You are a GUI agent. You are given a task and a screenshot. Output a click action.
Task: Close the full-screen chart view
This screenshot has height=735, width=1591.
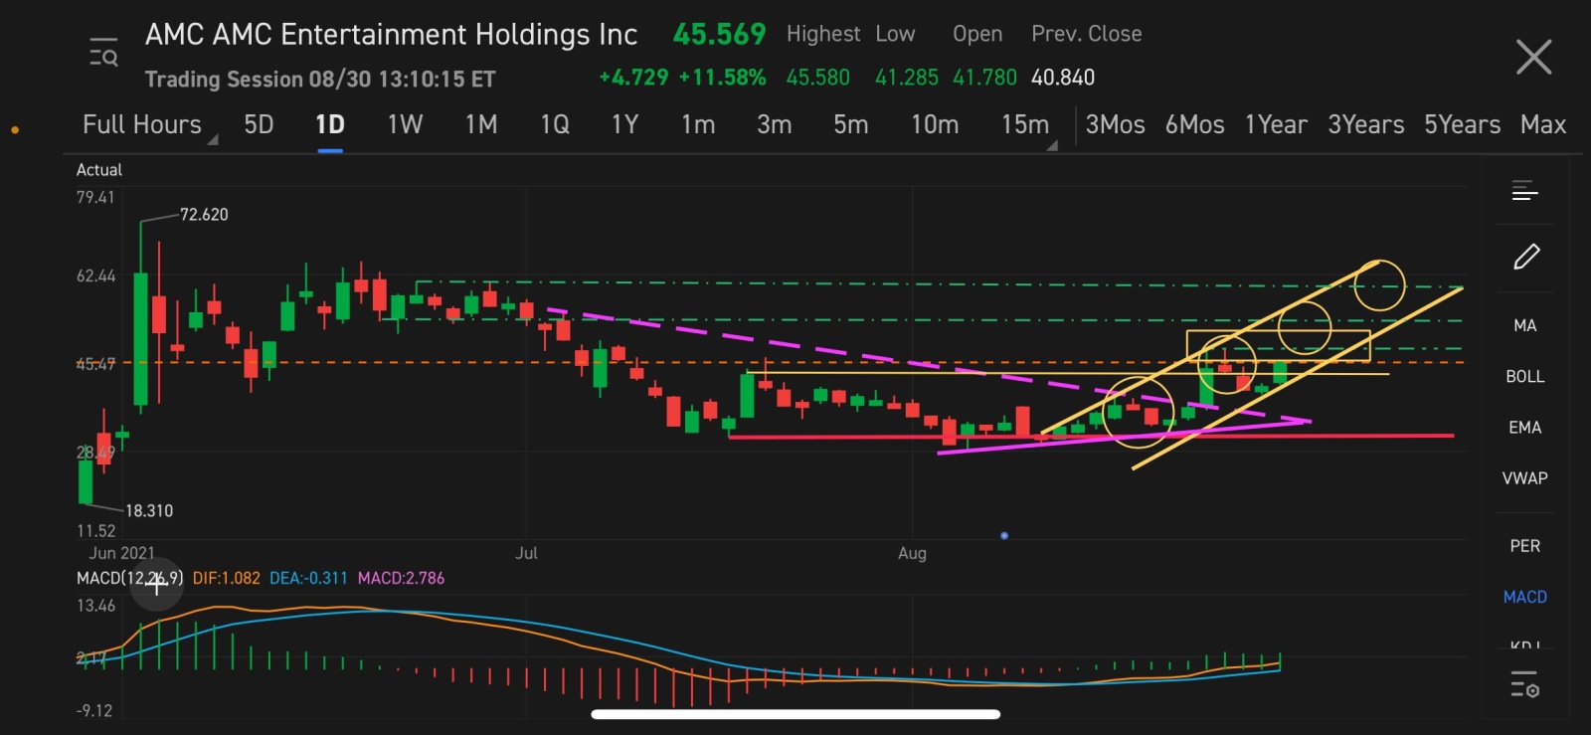click(x=1533, y=57)
